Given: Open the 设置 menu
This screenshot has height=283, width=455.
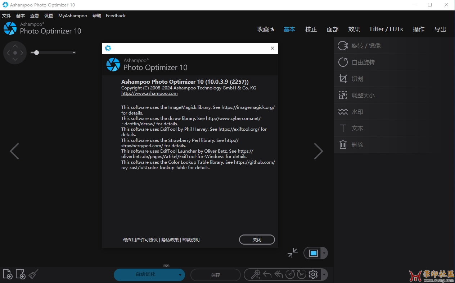Looking at the screenshot, I should tap(49, 16).
